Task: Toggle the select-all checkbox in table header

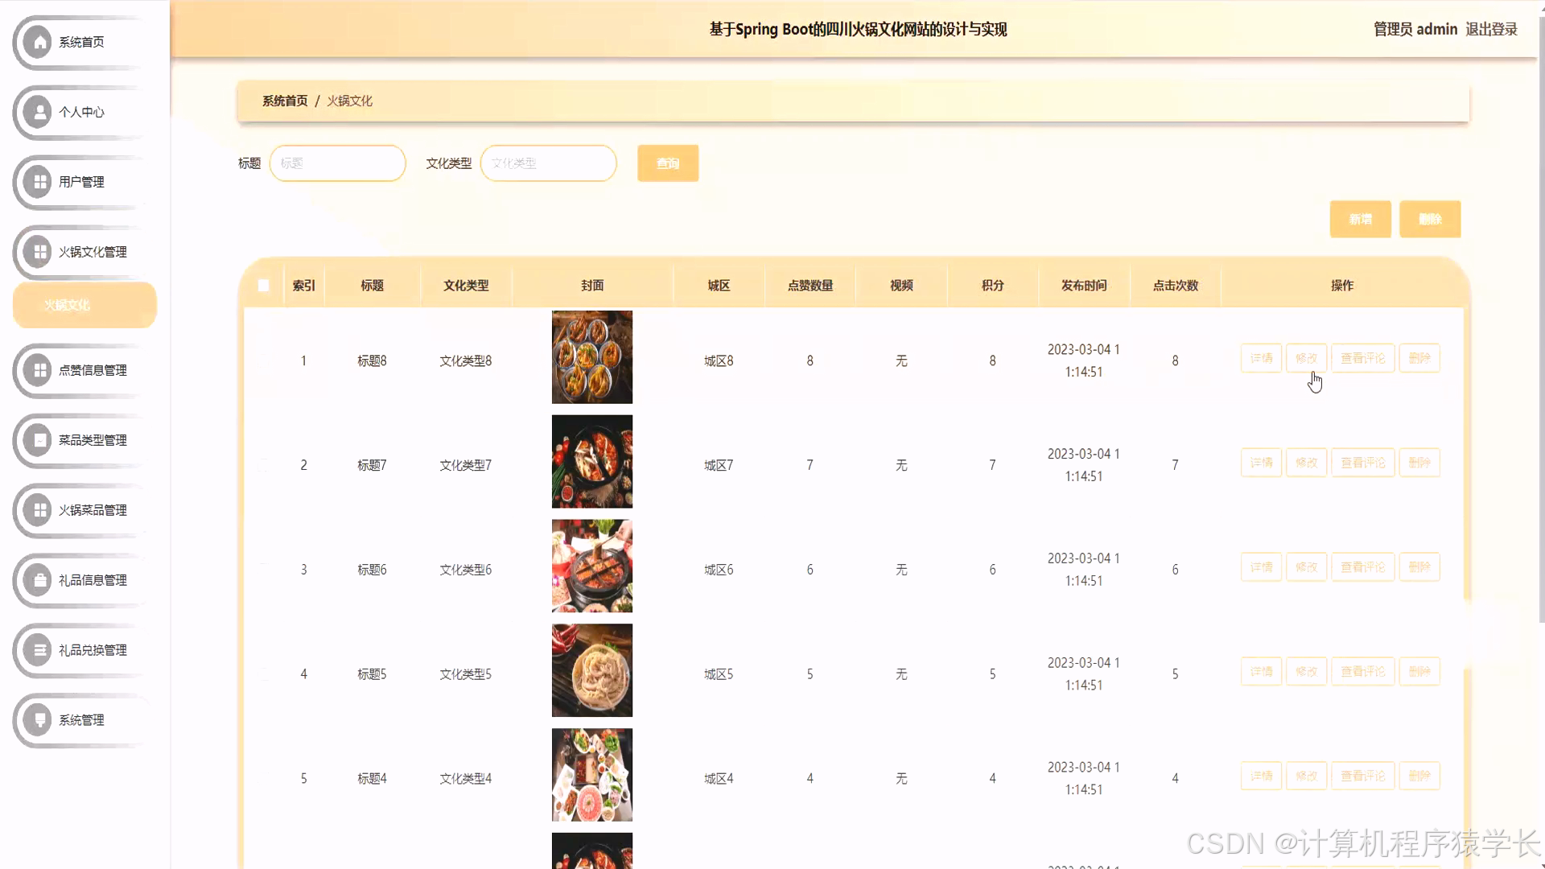Action: (x=263, y=286)
